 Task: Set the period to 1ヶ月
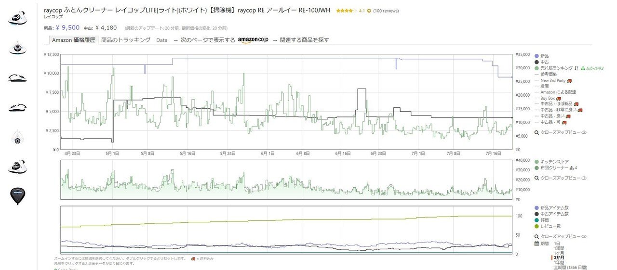(559, 253)
